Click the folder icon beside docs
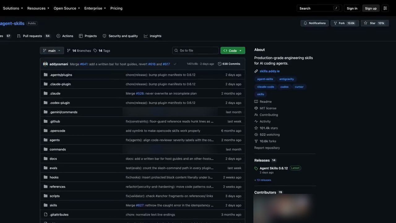This screenshot has height=223, width=396. coord(45,159)
